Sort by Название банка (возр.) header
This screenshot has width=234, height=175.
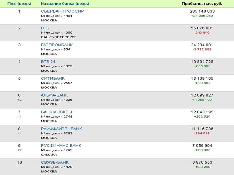(x=65, y=4)
